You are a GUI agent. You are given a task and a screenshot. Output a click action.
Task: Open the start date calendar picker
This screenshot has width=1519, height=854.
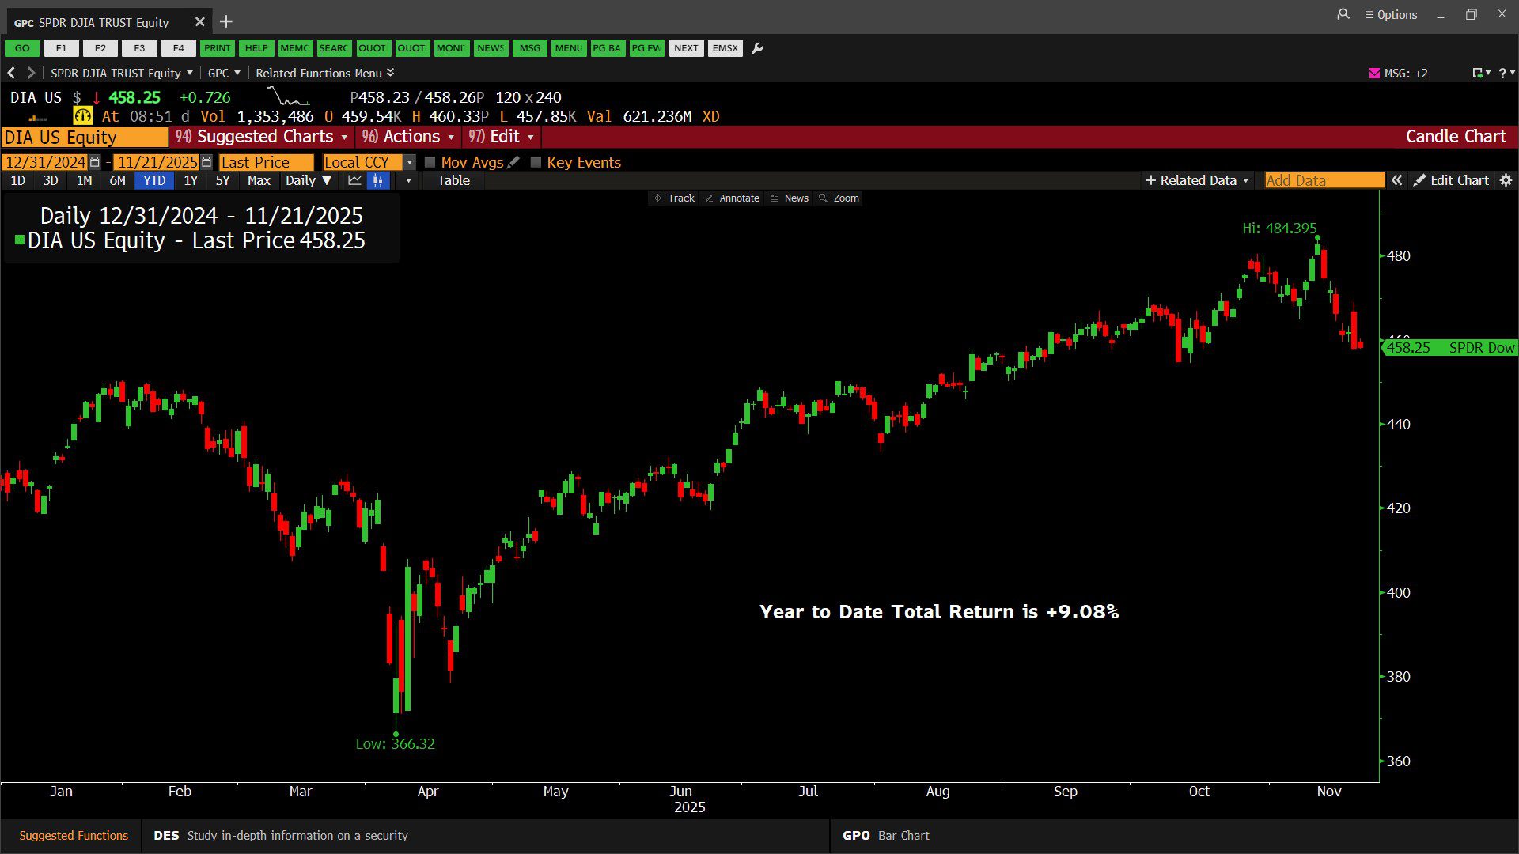pos(95,162)
